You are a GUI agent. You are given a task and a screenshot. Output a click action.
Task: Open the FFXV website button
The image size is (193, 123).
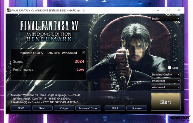click(x=21, y=108)
